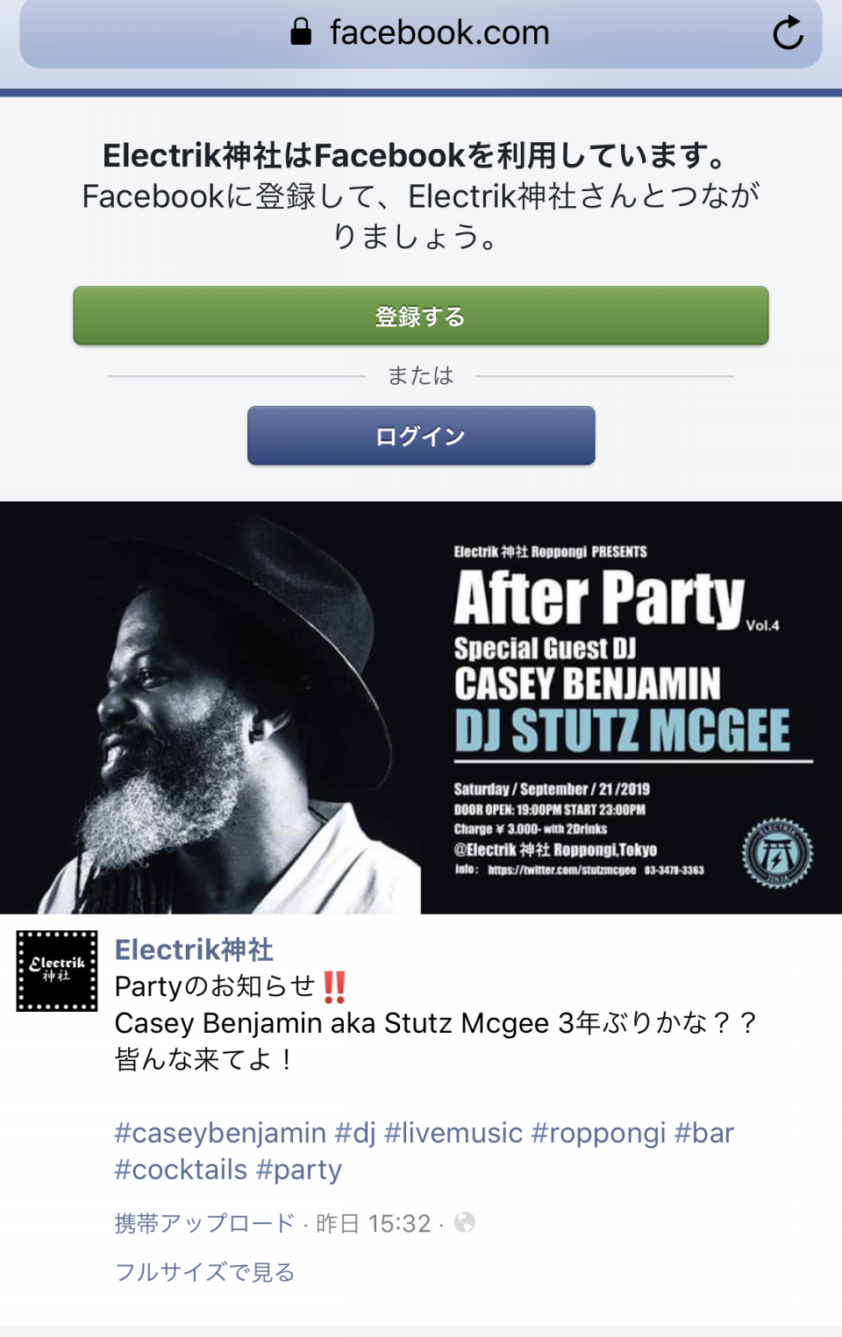This screenshot has height=1337, width=842.
Task: Click the green 登録する button
Action: coord(421,316)
